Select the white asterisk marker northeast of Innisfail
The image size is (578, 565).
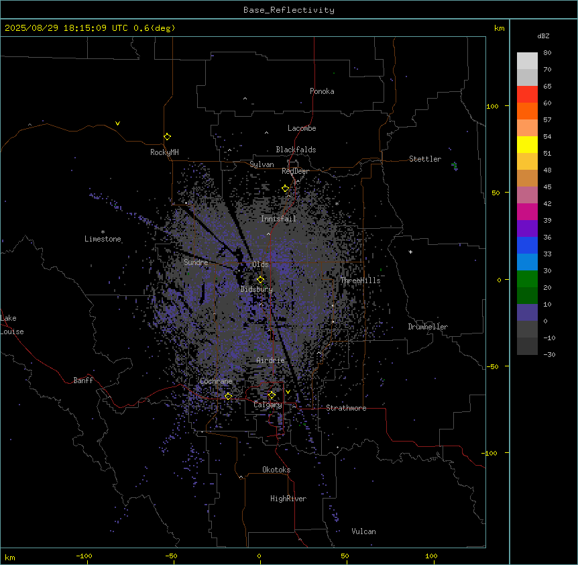tap(337, 203)
